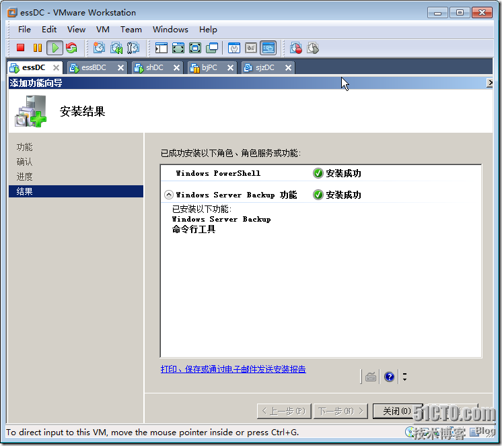This screenshot has height=446, width=502.
Task: Click the Windows Server Backup installed item
Action: click(x=221, y=219)
